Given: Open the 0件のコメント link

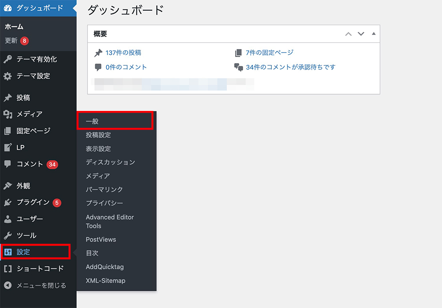Looking at the screenshot, I should [x=126, y=67].
